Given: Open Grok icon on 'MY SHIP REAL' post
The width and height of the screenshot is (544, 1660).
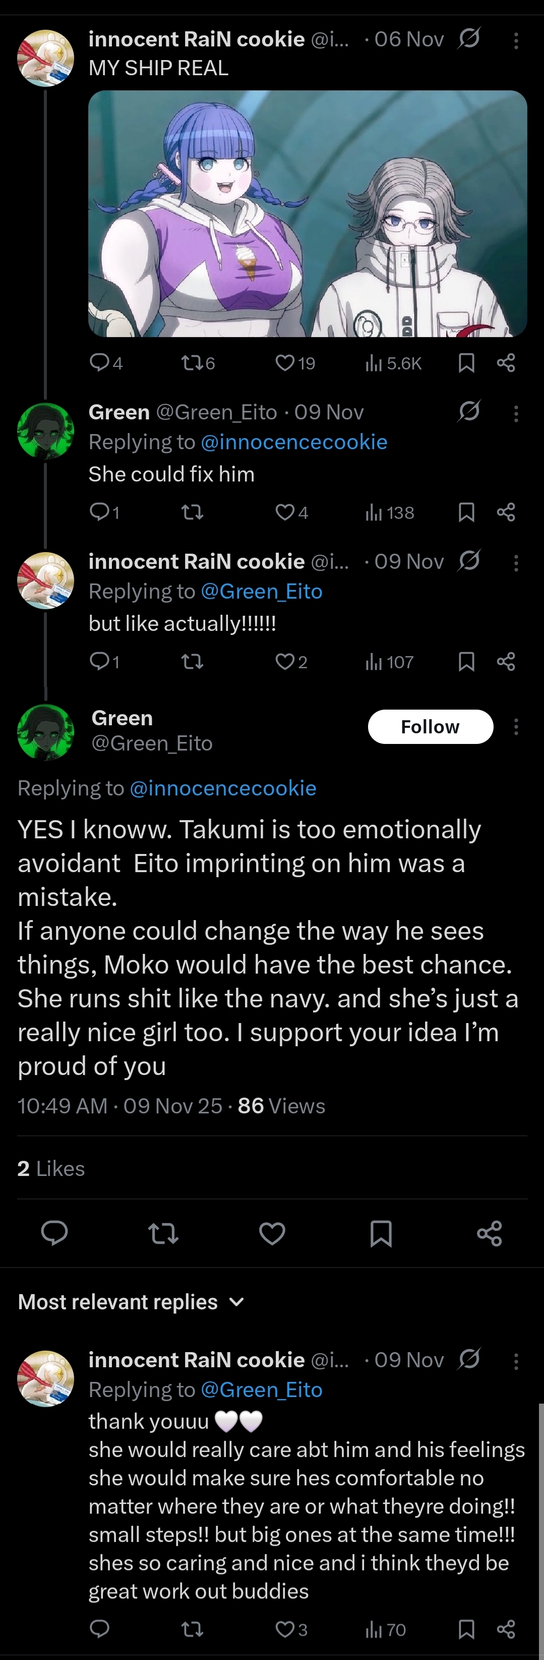Looking at the screenshot, I should (469, 39).
